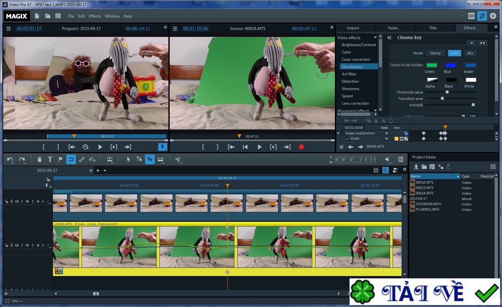Open the Chroma key preset dropdown
Viewport: 502px width, 307px height.
[471, 43]
